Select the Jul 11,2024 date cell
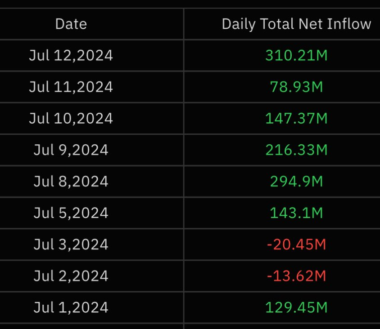 tap(71, 87)
